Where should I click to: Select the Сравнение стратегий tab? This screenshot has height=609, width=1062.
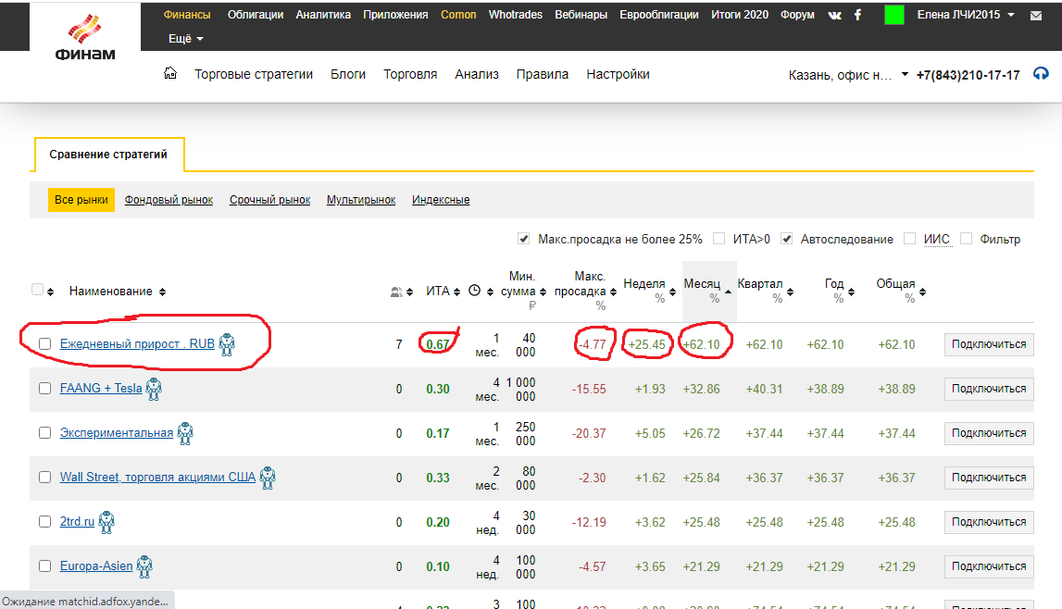click(x=108, y=155)
